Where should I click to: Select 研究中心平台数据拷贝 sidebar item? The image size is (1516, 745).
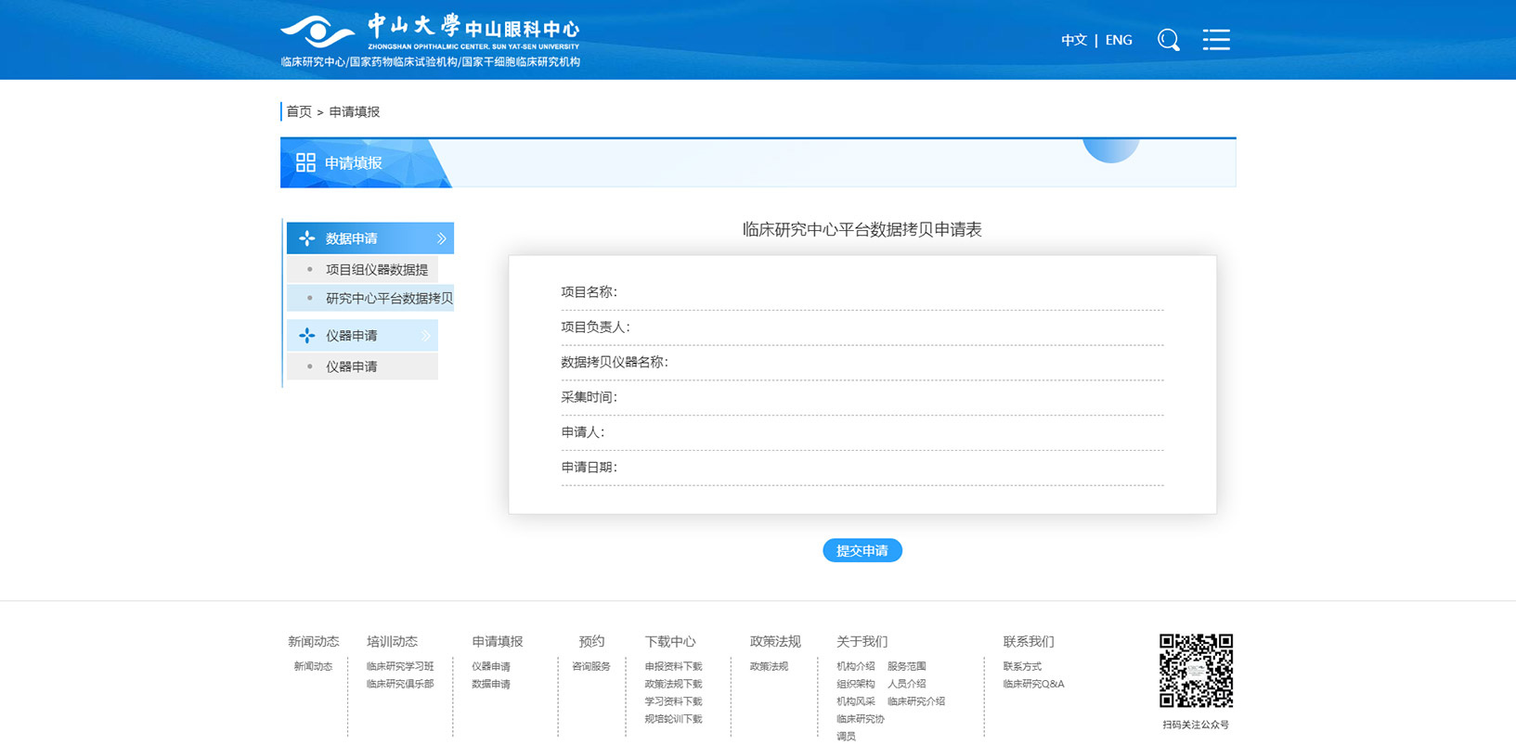coord(388,299)
